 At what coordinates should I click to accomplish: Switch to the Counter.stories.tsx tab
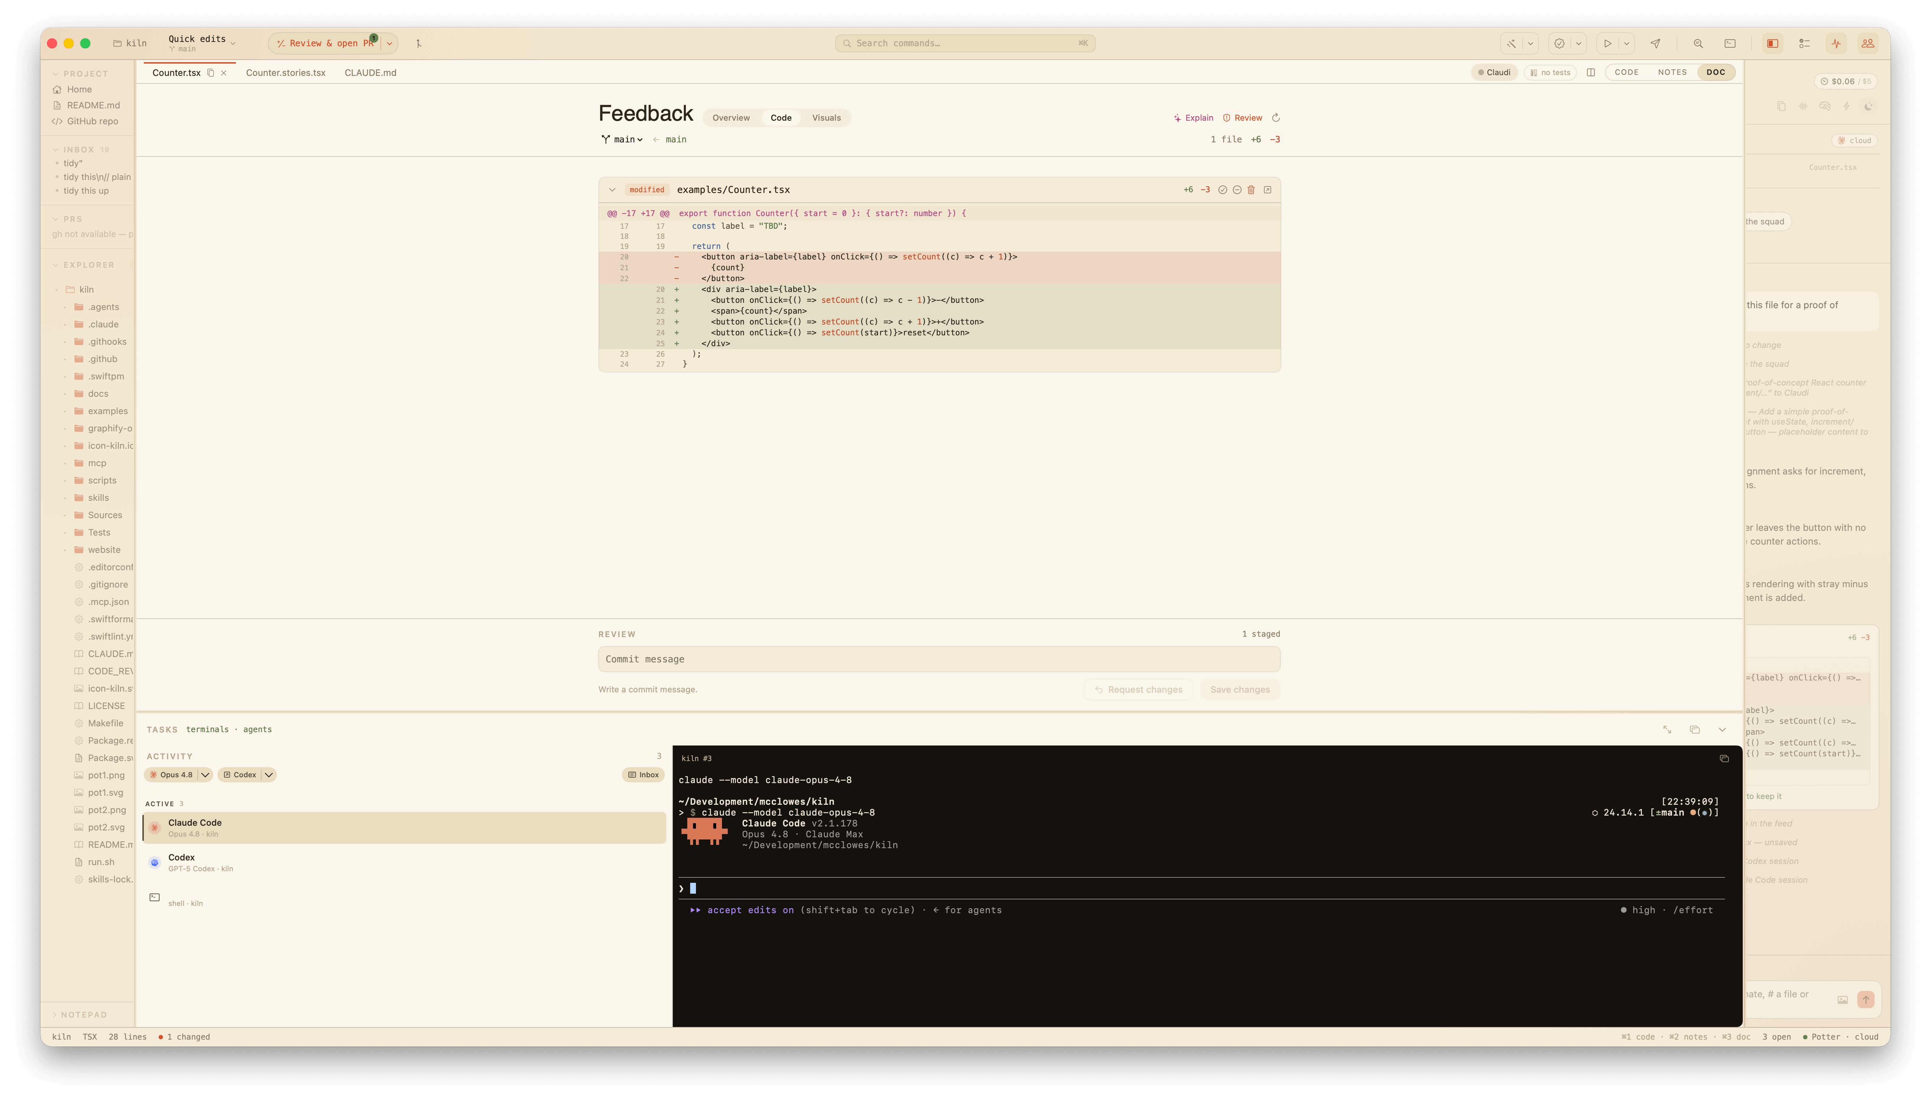(x=285, y=73)
